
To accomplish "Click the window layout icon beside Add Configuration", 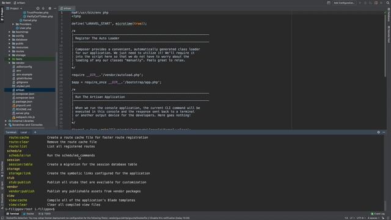I will 329,2.
